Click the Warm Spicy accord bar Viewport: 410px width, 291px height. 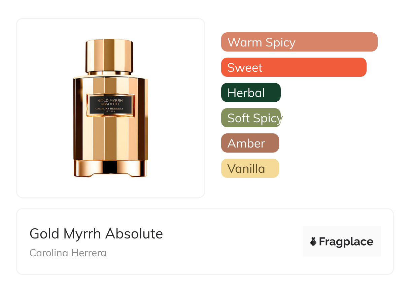[x=299, y=42]
